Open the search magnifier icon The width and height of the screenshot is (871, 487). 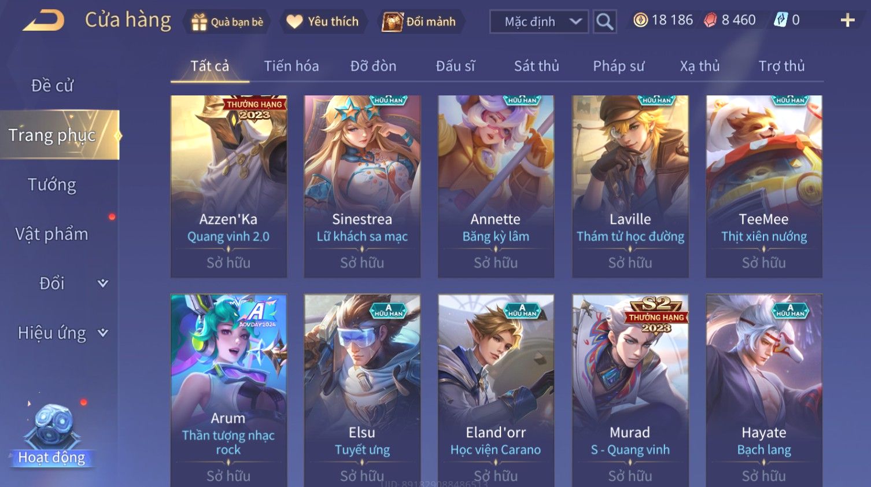click(x=604, y=22)
